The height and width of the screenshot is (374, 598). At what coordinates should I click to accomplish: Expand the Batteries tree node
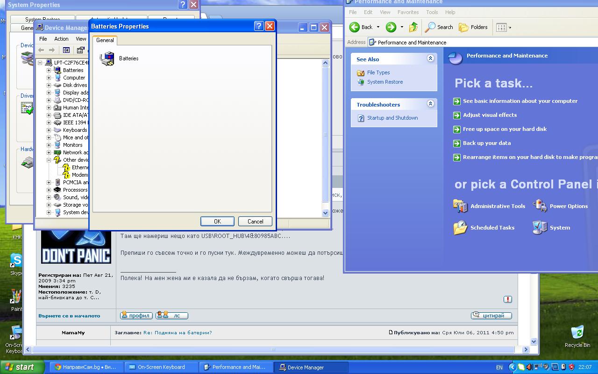pos(49,70)
